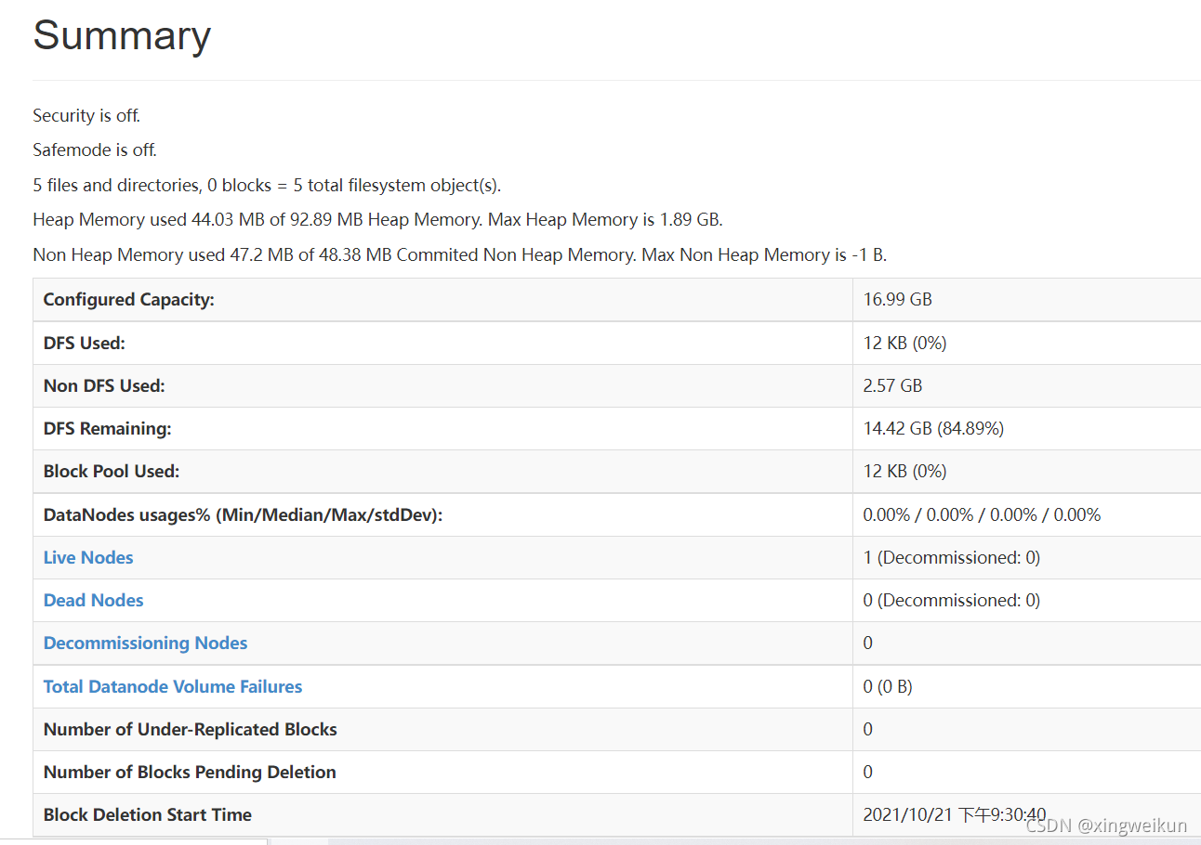Click the Heap Memory used line

point(377,220)
